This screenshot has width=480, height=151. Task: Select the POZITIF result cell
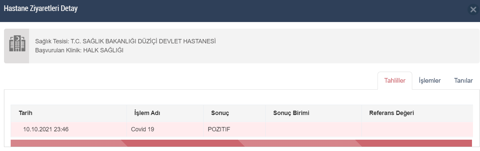235,129
